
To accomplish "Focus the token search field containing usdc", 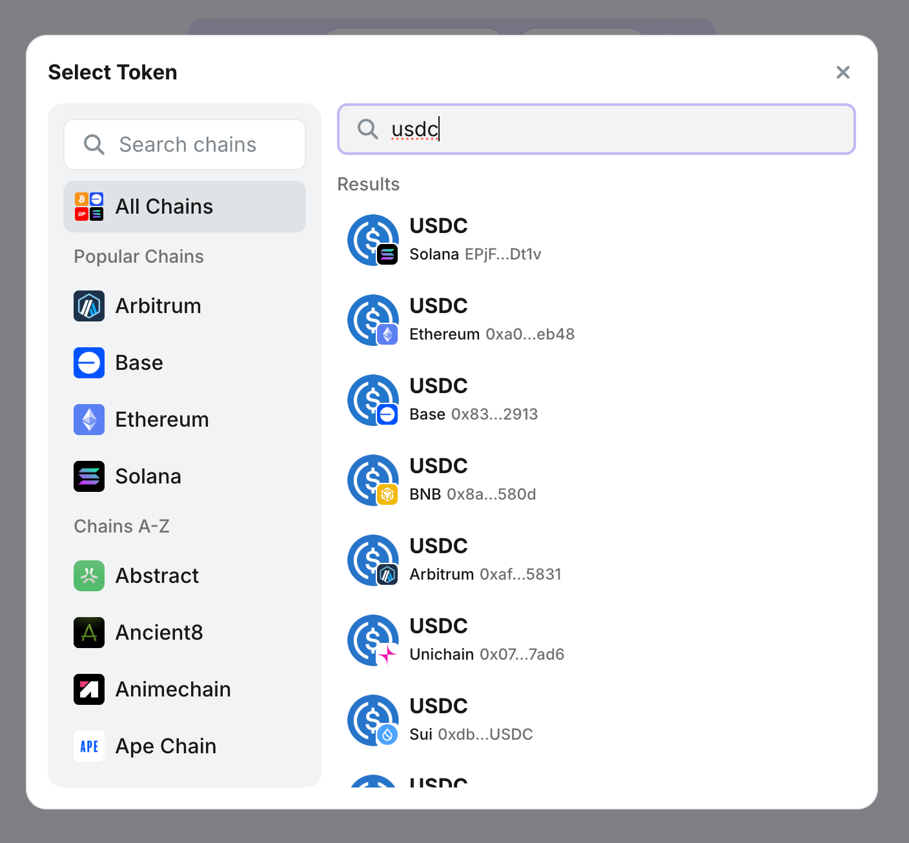I will point(597,129).
